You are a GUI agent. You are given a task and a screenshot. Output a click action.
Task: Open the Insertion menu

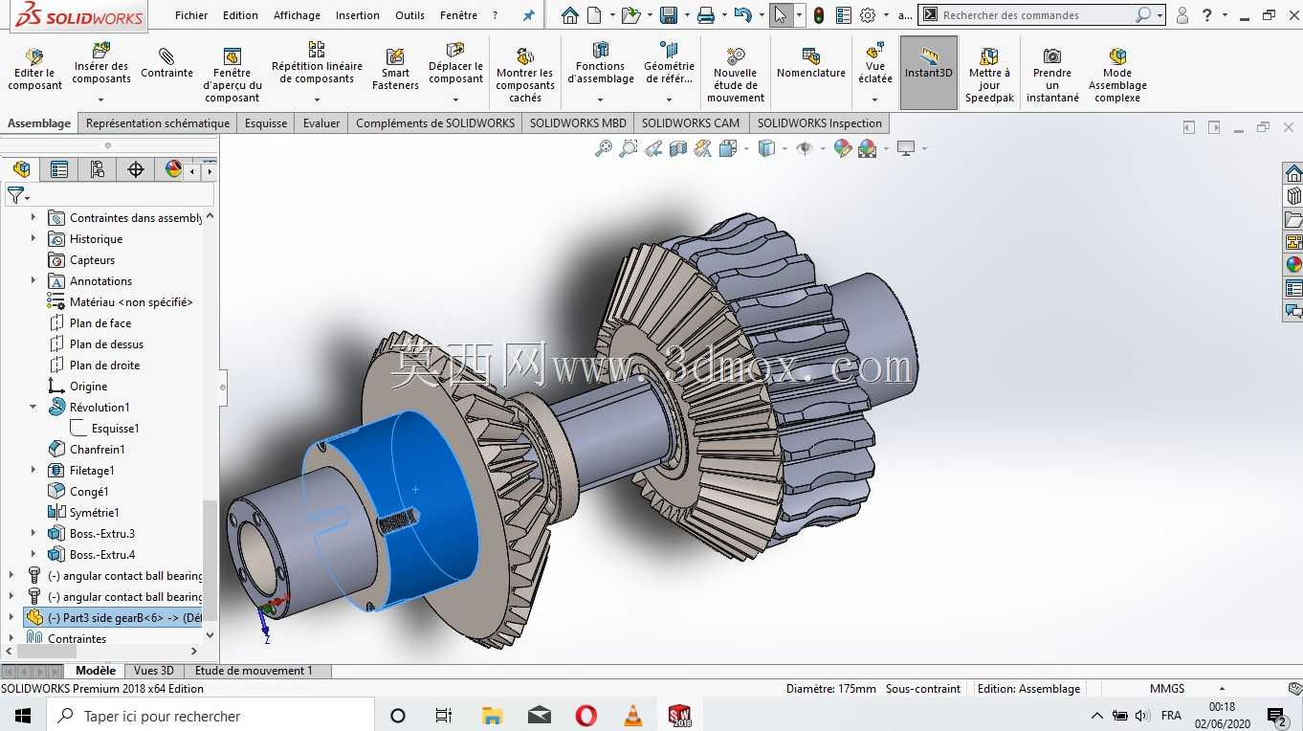point(358,15)
